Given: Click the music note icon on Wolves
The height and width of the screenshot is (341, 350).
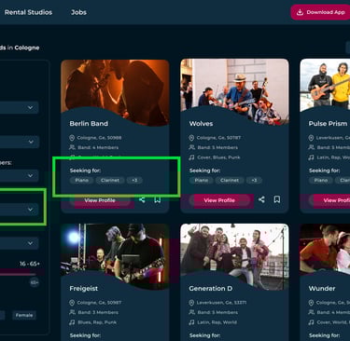Looking at the screenshot, I should (x=191, y=157).
